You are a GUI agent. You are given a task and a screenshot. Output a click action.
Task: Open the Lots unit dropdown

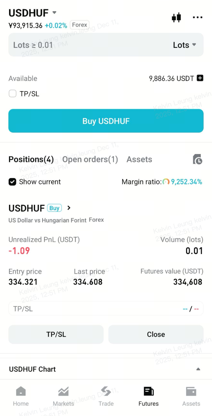(x=184, y=45)
